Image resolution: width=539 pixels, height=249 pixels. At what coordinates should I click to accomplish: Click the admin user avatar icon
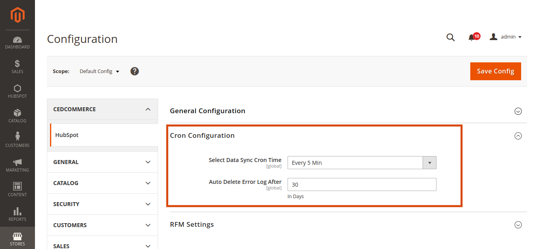coord(494,37)
